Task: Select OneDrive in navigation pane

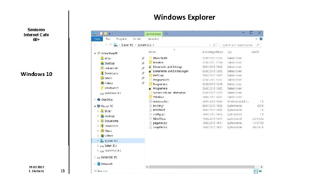Action: point(107,100)
